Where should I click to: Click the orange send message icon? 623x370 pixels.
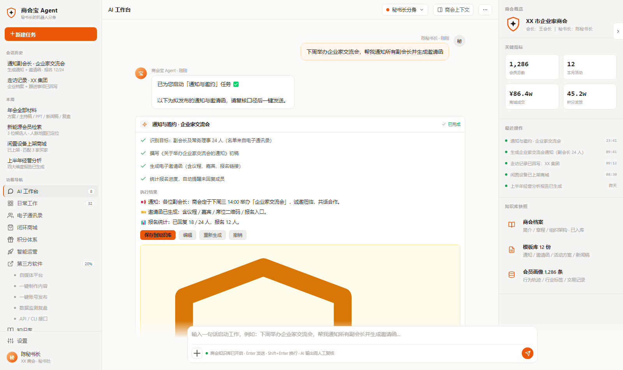tap(527, 353)
